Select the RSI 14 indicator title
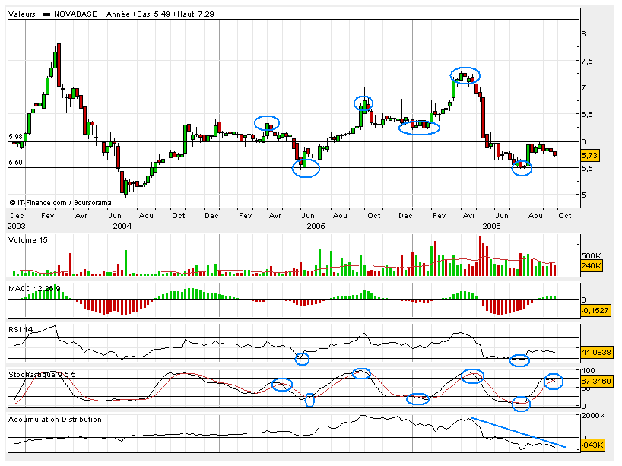Screen dimensions: 622x466 click(21, 329)
